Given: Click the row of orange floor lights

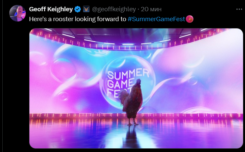Looking at the screenshot, I should tap(136, 115).
